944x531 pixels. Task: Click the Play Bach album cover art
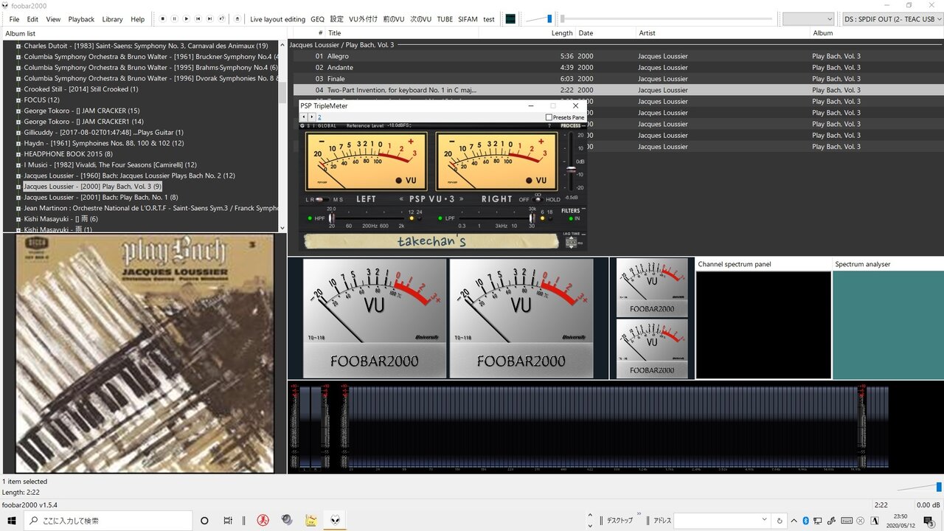coord(145,353)
